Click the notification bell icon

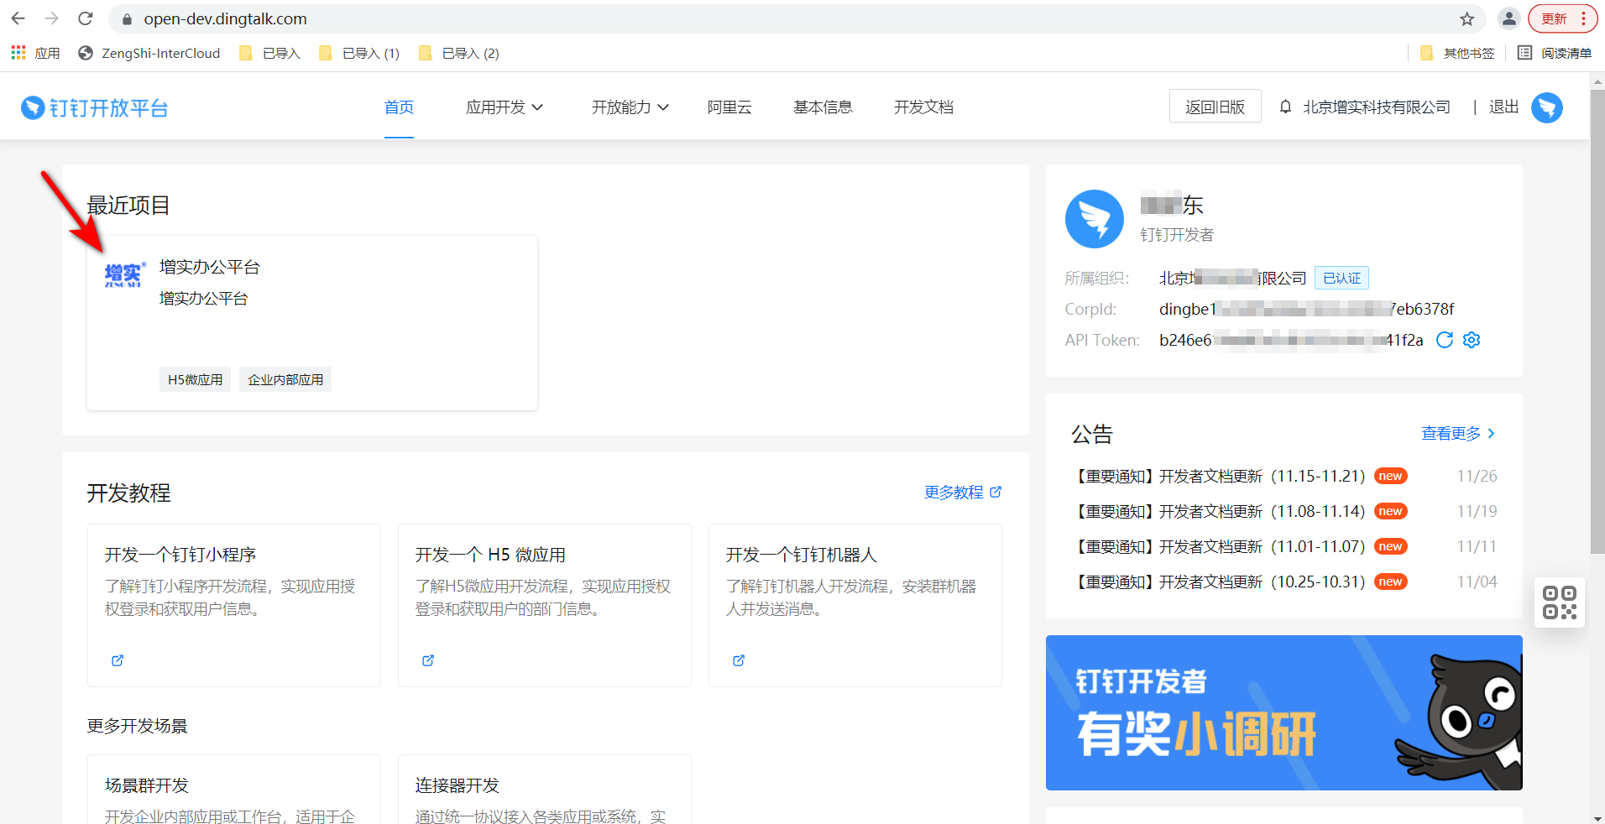point(1285,107)
